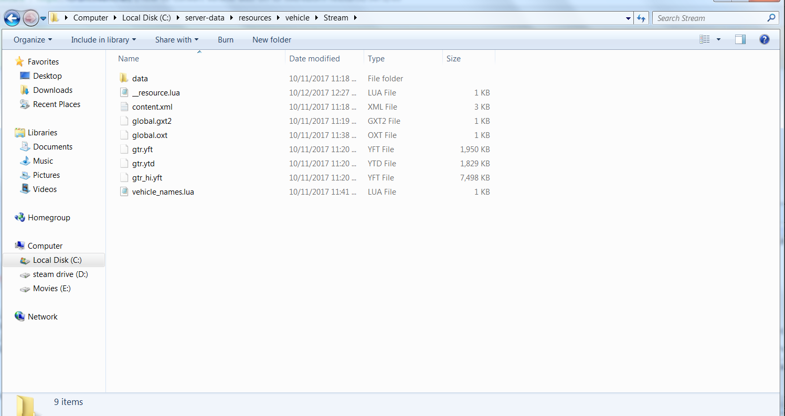Select the gtr_hi.yft file icon

coord(124,177)
